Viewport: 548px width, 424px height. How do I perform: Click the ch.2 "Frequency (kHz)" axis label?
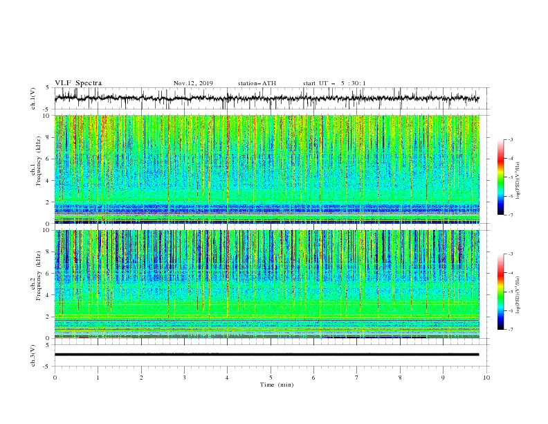[39, 275]
